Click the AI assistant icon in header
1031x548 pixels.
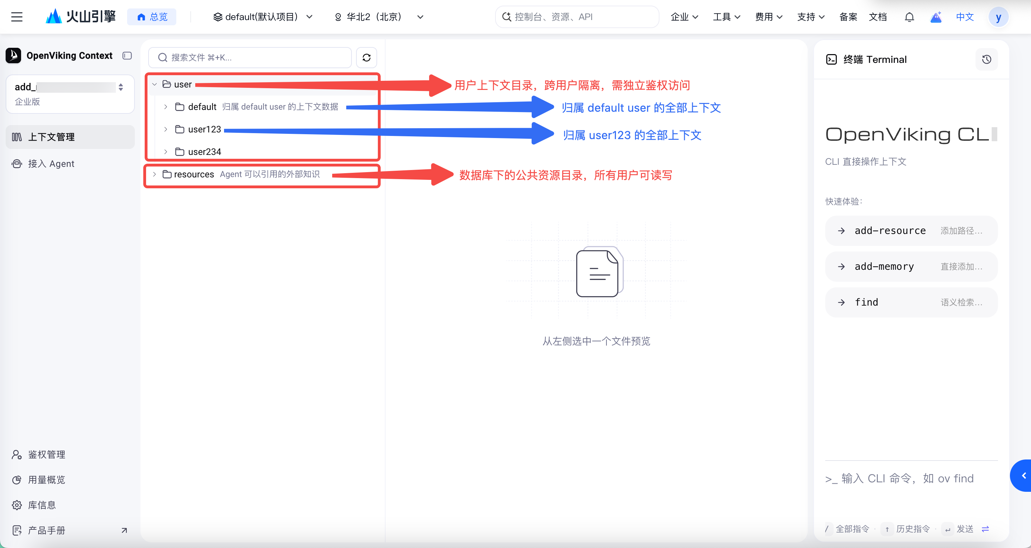pyautogui.click(x=936, y=17)
